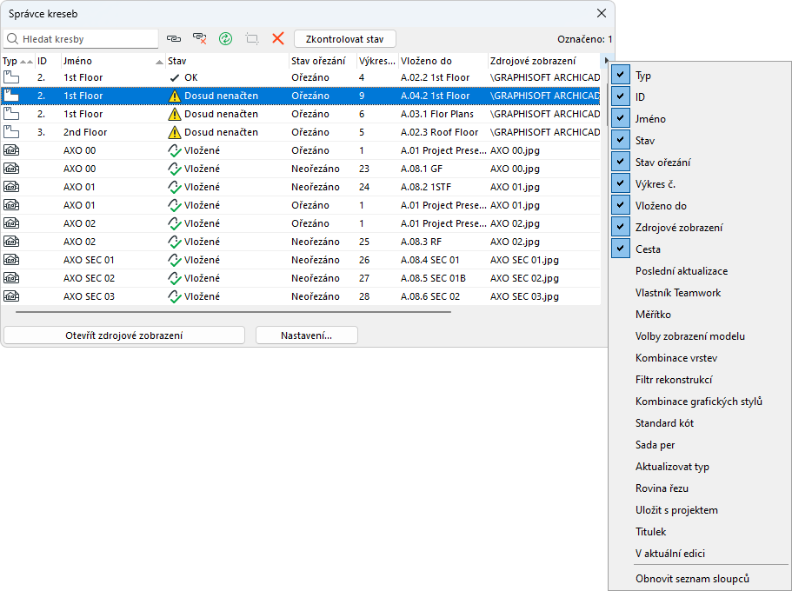Click the warning icon on 2nd Floor row
The image size is (792, 591).
click(x=175, y=132)
